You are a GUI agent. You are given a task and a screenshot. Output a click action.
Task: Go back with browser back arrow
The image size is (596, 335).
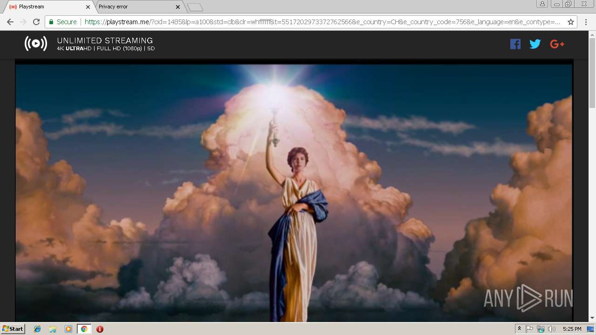(10, 22)
